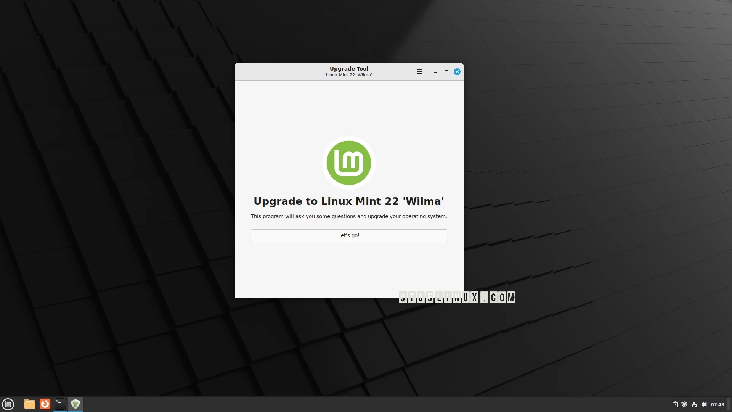Open the Update Manager shield tray icon
This screenshot has height=412, width=732.
coord(684,404)
